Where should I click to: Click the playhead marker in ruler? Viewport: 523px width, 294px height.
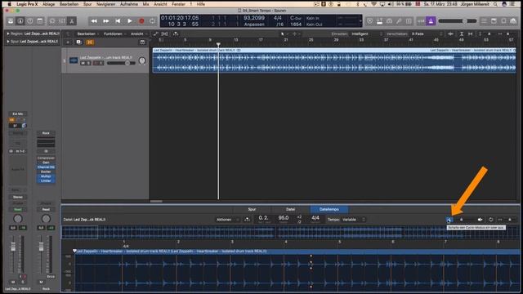point(218,44)
